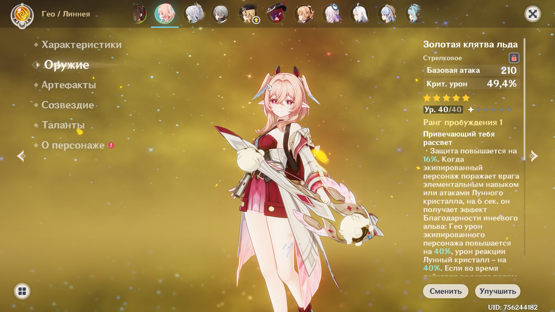555x312 pixels.
Task: Click the weapon name Золотая клятва льда
Action: 470,44
